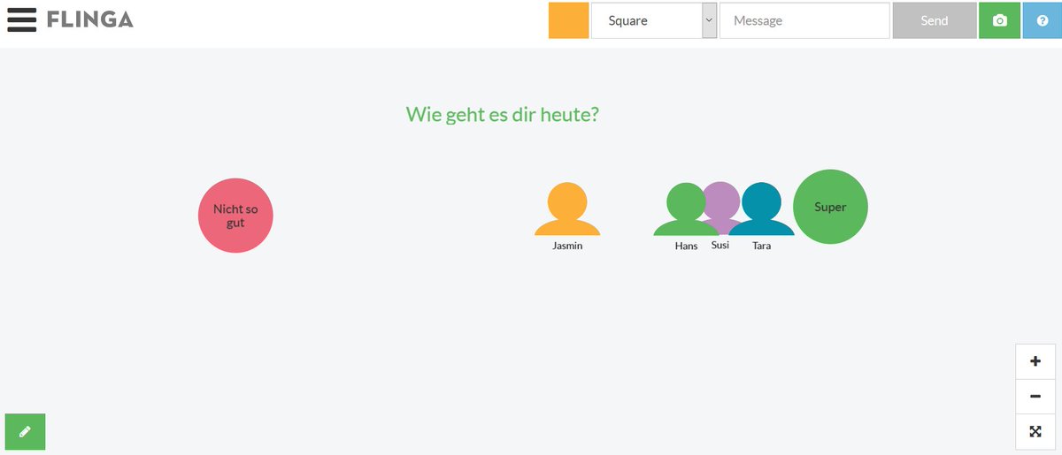Image resolution: width=1062 pixels, height=455 pixels.
Task: Select the green 'Super' circle
Action: pyautogui.click(x=830, y=207)
